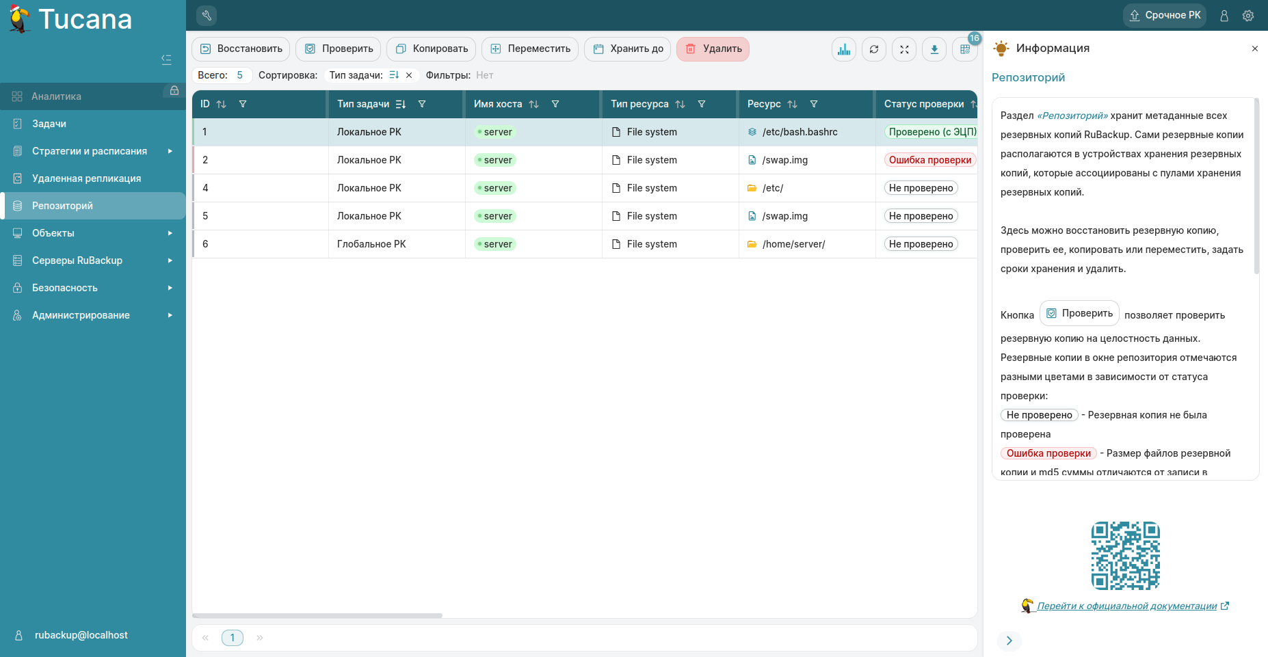Toggle fullscreen expand icon
Screen dimensions: 1268x657
point(904,49)
